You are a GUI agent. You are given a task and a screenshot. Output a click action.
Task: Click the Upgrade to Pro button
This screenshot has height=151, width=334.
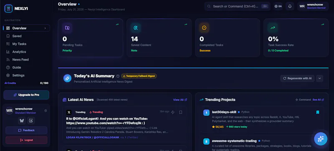(26, 95)
